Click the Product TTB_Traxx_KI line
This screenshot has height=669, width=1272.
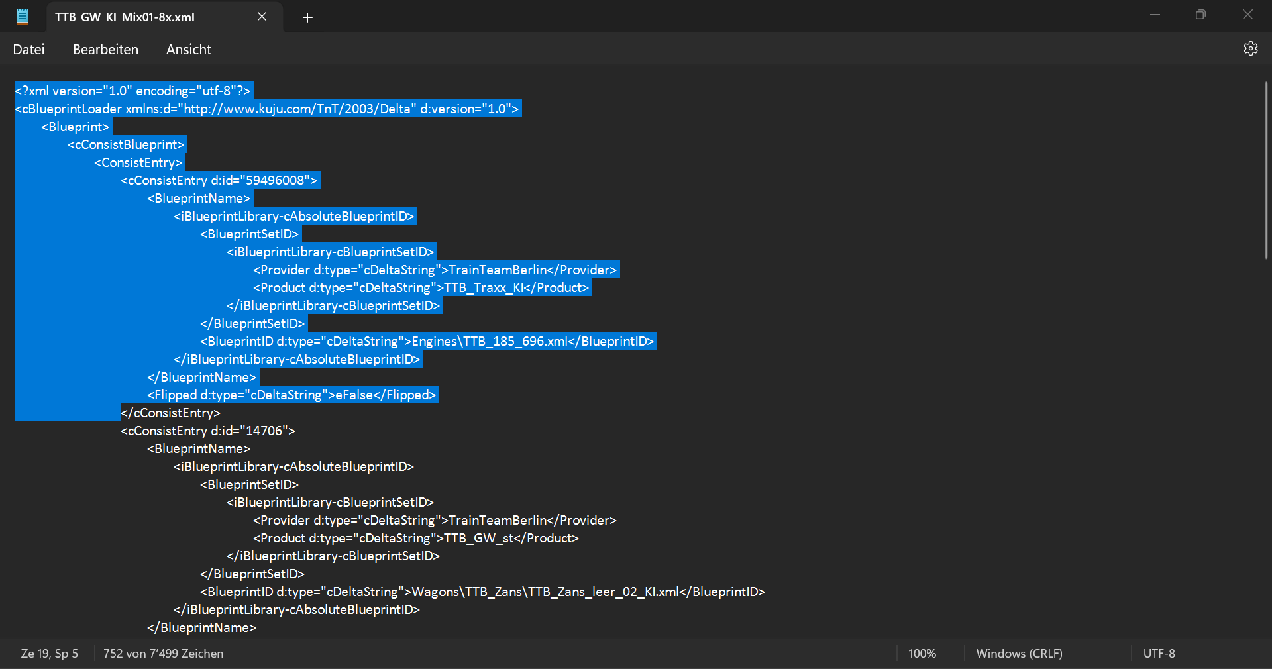click(421, 287)
